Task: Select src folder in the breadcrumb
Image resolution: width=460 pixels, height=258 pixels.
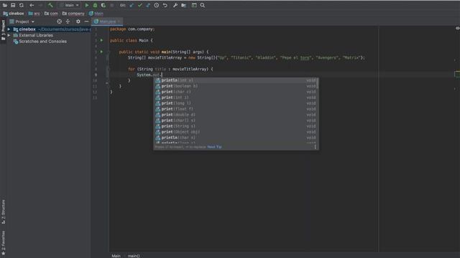Action: click(x=34, y=14)
